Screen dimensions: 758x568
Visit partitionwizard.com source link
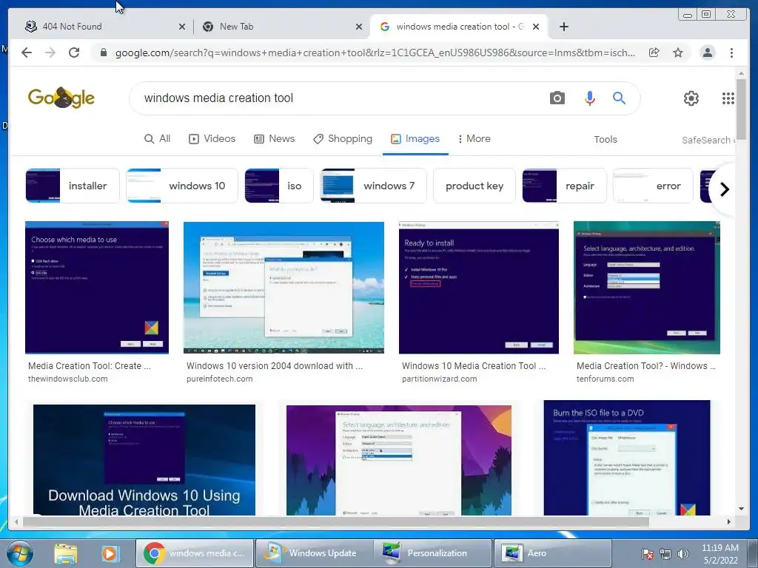[440, 379]
